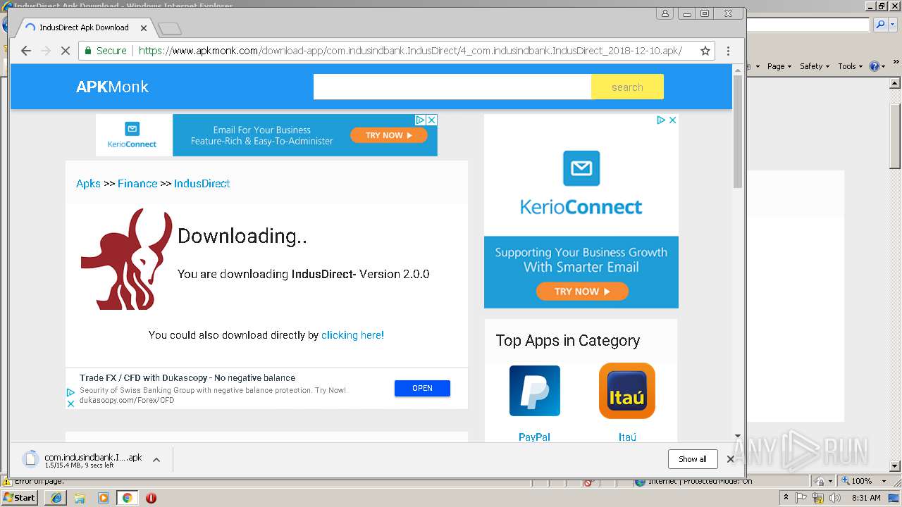Image resolution: width=902 pixels, height=507 pixels.
Task: Click the 'clicking here!' direct download link
Action: [x=352, y=335]
